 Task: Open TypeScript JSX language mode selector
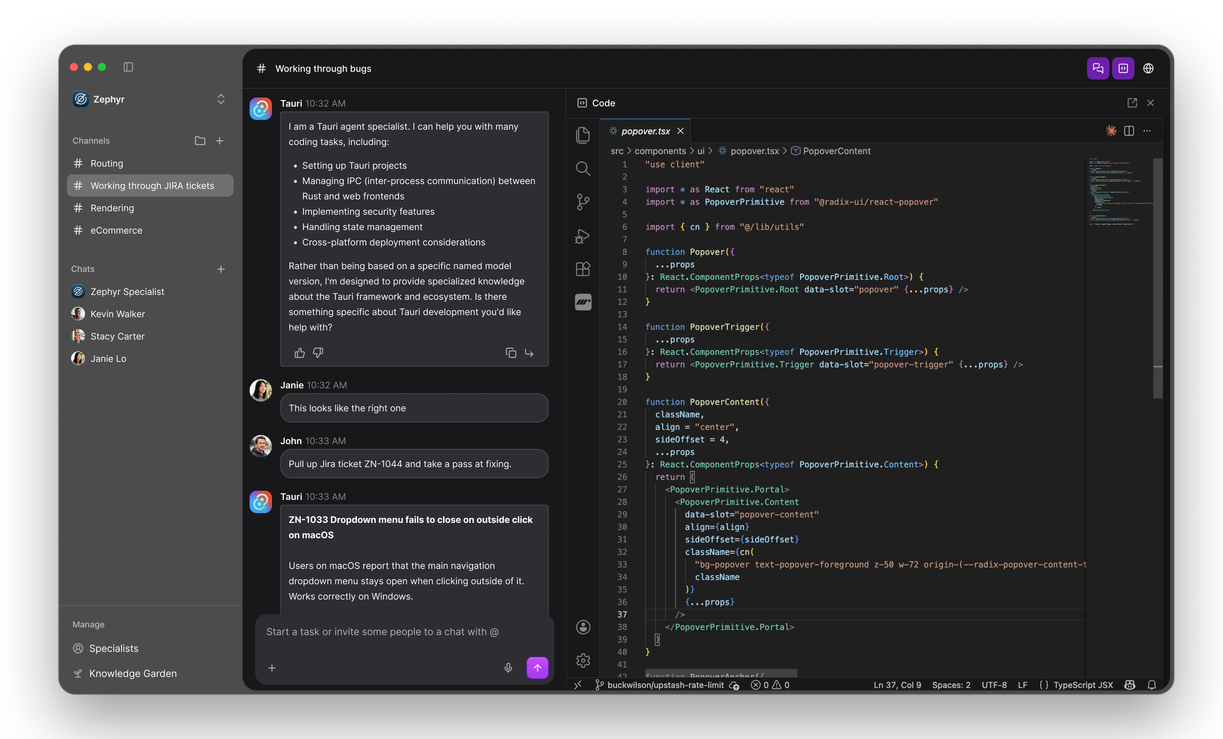click(1083, 685)
